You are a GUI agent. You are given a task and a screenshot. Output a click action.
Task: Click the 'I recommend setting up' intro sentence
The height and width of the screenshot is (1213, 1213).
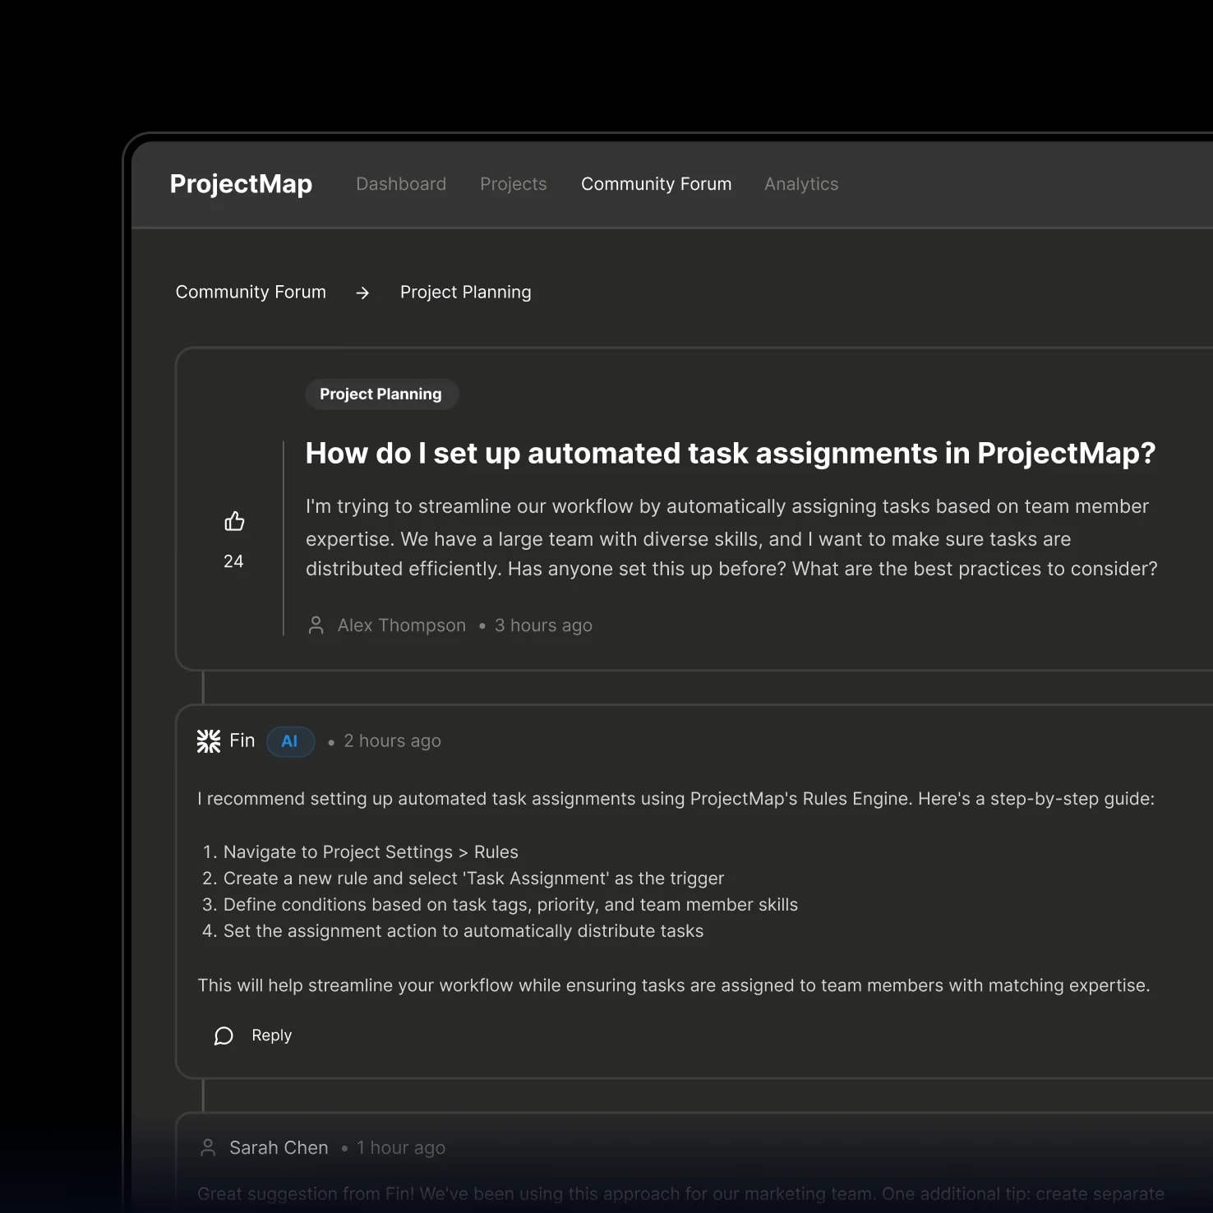pyautogui.click(x=676, y=799)
